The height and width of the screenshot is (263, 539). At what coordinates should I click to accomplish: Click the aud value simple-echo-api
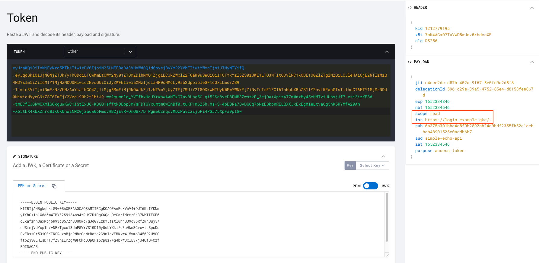[x=443, y=138]
